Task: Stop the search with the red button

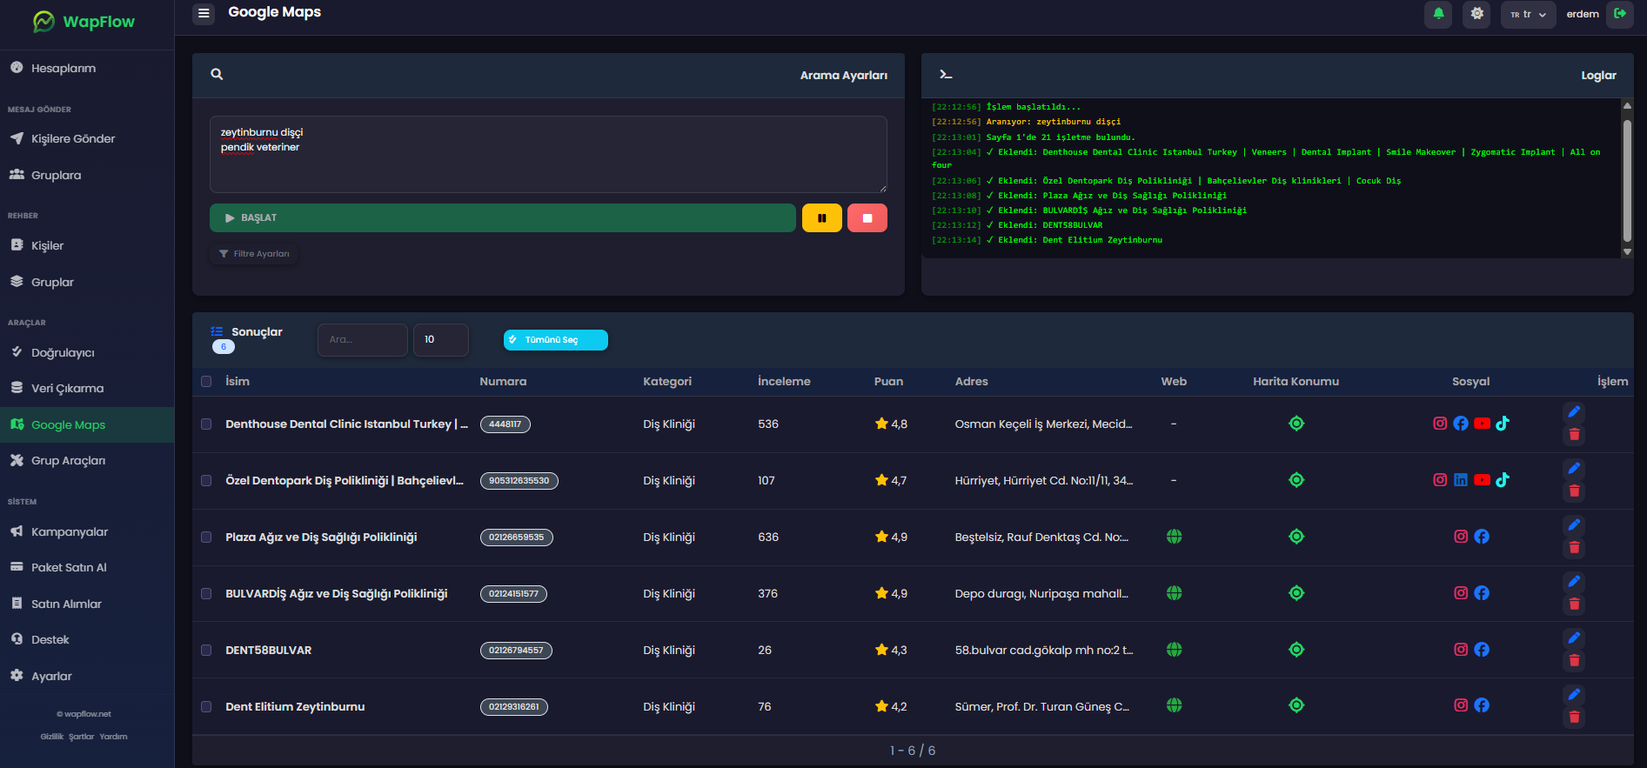Action: click(x=867, y=218)
